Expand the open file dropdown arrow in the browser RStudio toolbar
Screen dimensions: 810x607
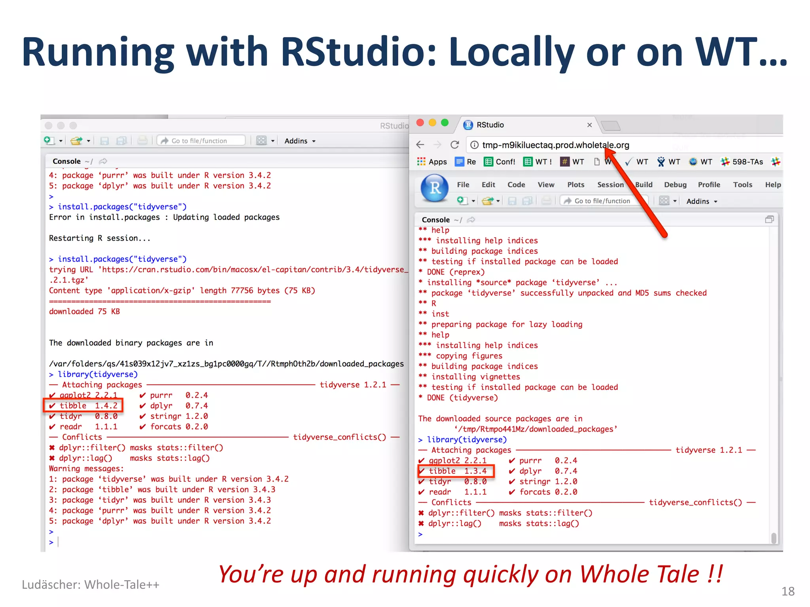click(x=498, y=201)
